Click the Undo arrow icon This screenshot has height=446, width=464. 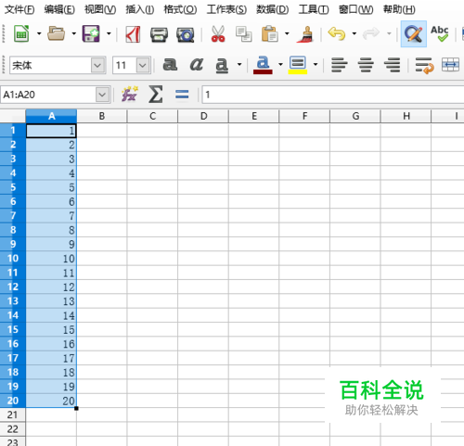(x=337, y=33)
